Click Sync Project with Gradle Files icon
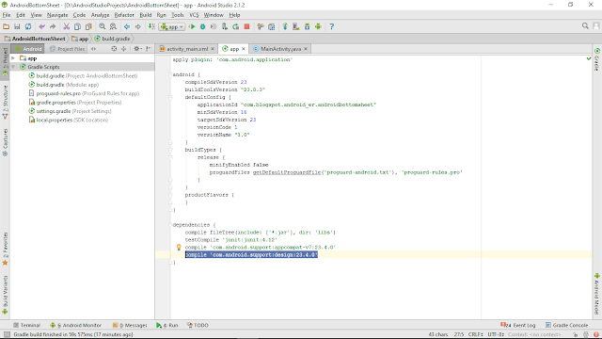Image resolution: width=602 pixels, height=339 pixels. pos(285,26)
